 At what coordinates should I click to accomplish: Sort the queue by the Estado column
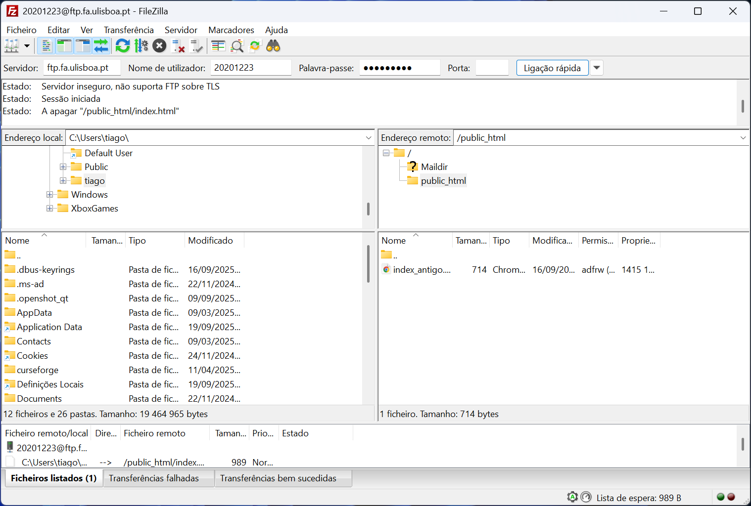pos(316,433)
